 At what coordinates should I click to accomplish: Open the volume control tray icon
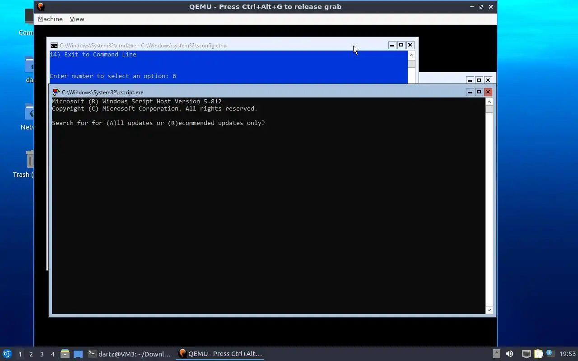[x=509, y=354]
